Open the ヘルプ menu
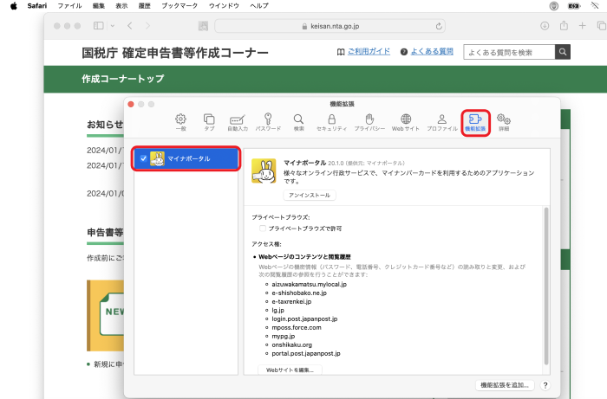 [x=259, y=6]
